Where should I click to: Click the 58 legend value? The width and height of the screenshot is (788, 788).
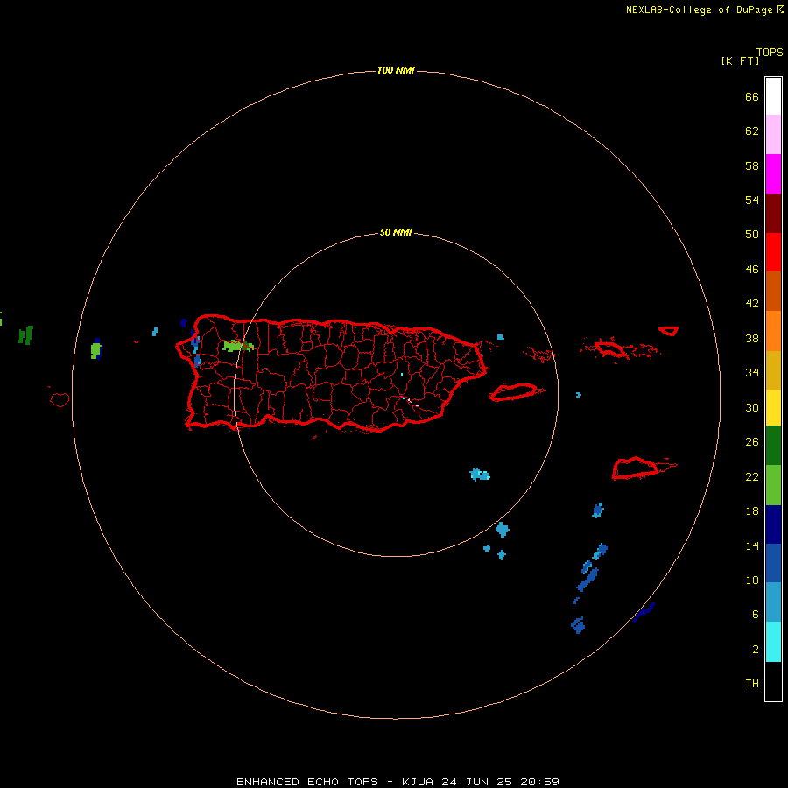[752, 165]
